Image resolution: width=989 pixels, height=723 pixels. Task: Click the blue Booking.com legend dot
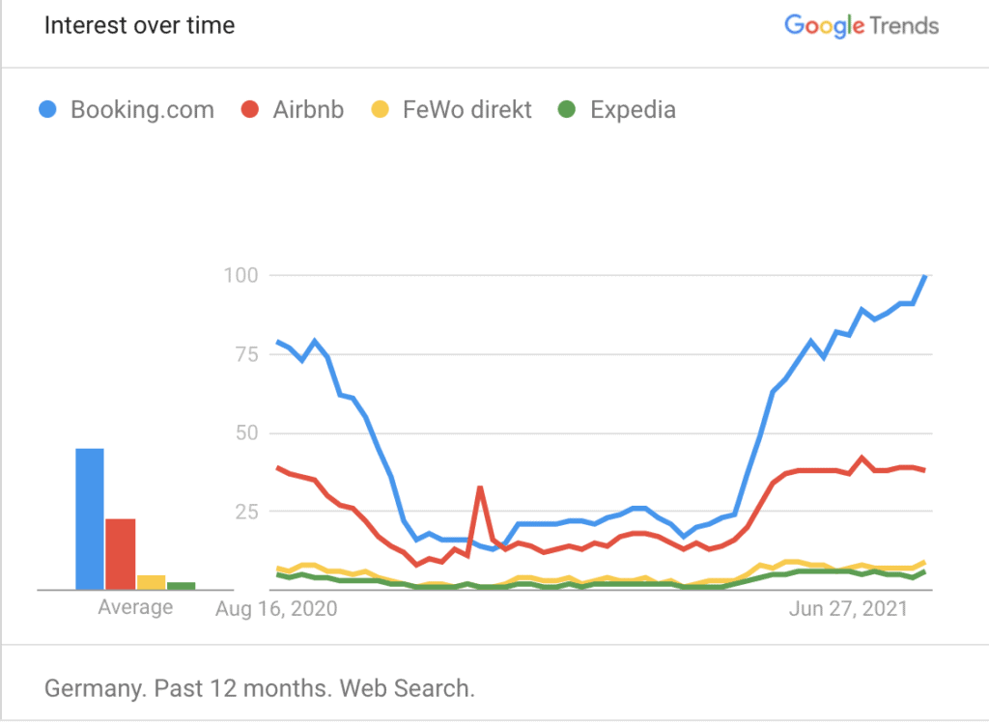[x=48, y=109]
